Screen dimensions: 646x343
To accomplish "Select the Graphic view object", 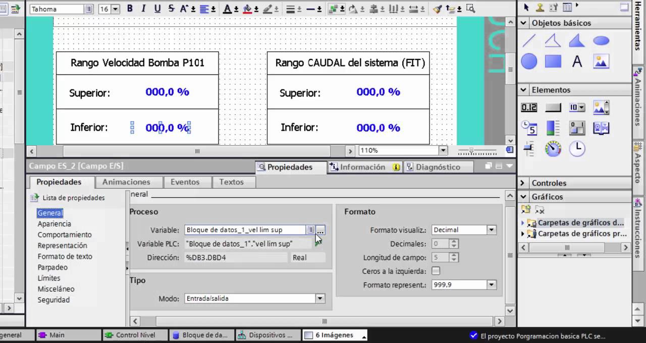I will tap(601, 62).
